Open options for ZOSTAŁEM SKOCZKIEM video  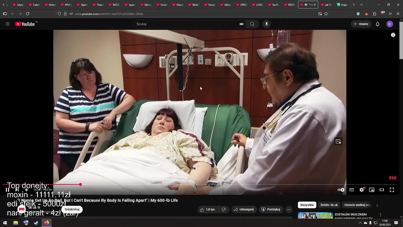380,215
